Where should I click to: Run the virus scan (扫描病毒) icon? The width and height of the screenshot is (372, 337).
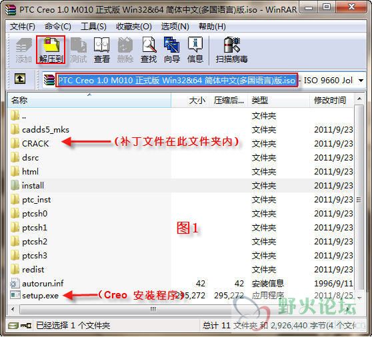[231, 50]
